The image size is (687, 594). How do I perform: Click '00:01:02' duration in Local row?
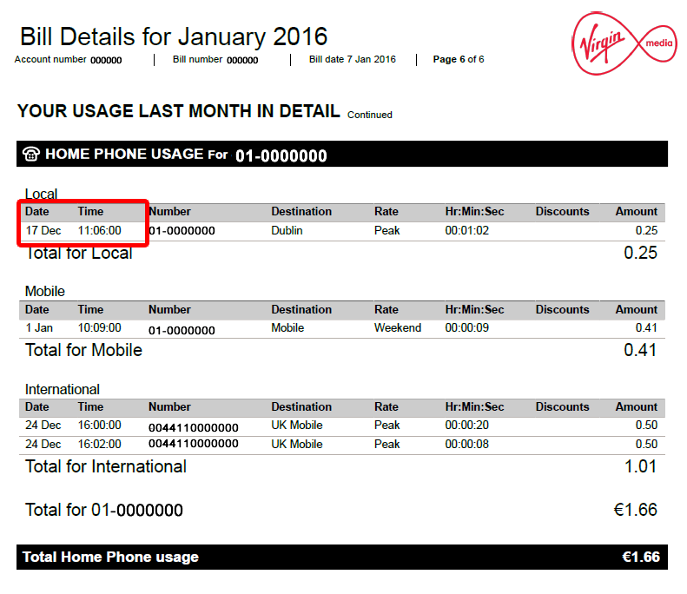coord(466,230)
